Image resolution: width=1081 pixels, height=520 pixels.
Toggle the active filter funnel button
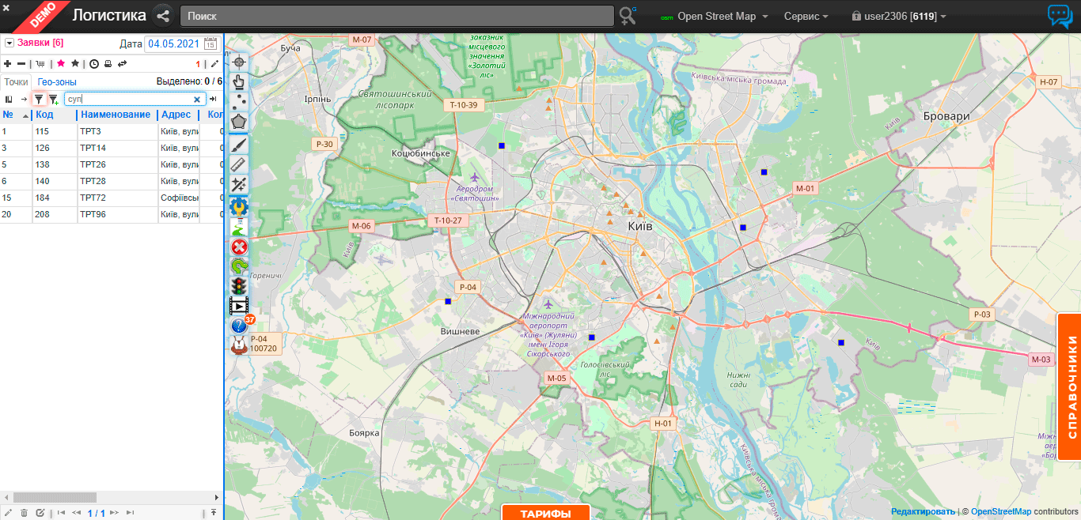(x=39, y=100)
